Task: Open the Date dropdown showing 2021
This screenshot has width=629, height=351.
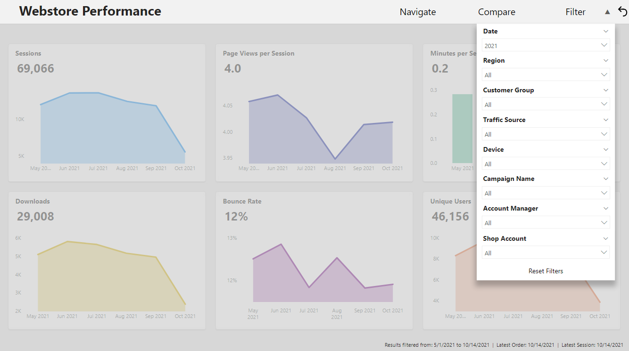Action: tap(546, 45)
